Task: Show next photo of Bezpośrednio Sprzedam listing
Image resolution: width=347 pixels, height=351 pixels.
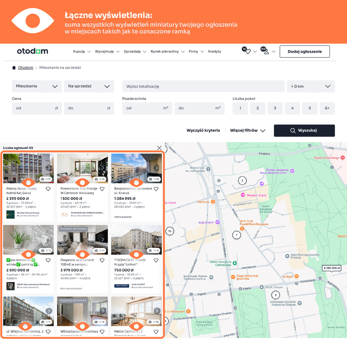Action: coord(156,168)
